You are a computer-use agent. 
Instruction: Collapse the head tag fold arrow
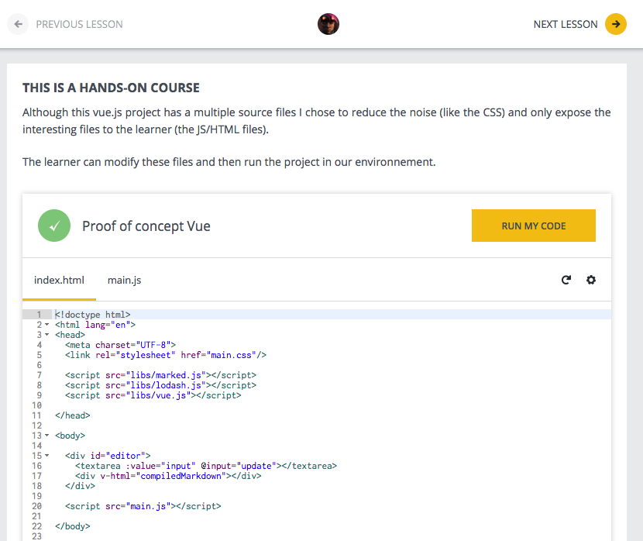pos(46,335)
